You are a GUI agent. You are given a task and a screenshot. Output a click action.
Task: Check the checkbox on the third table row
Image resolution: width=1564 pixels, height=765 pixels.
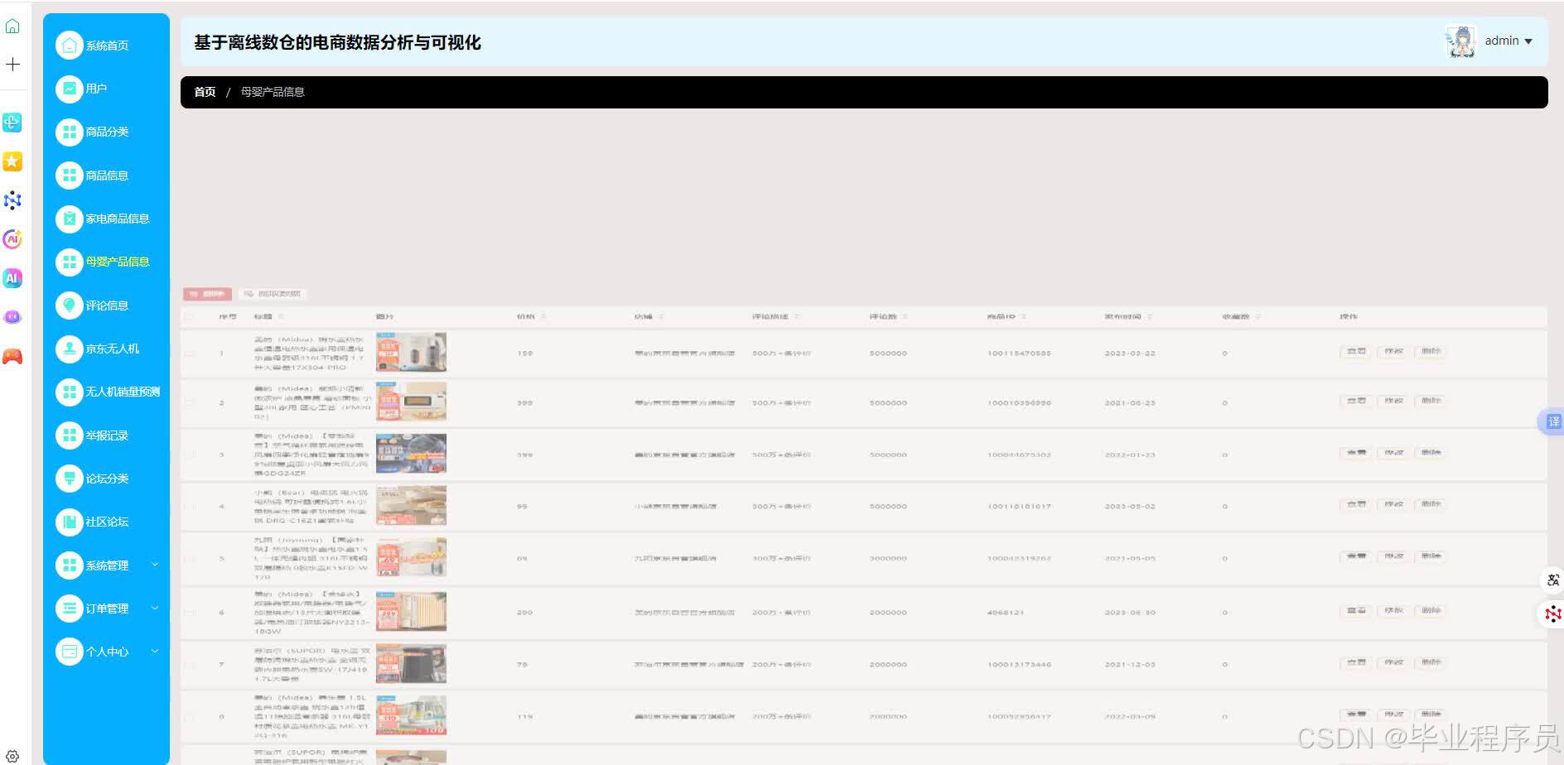pos(189,454)
